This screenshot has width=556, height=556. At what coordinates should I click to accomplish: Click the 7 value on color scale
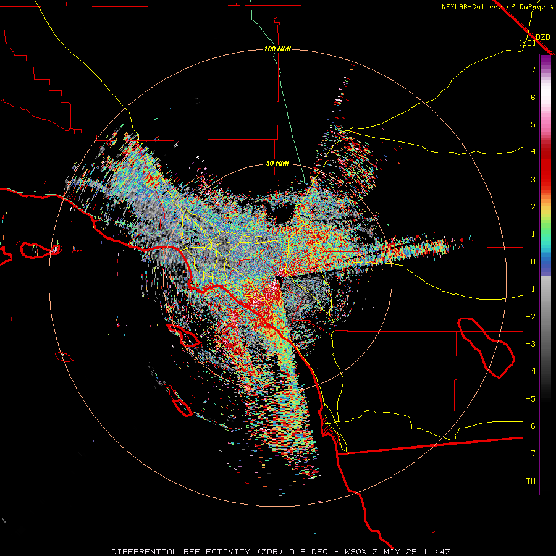533,69
